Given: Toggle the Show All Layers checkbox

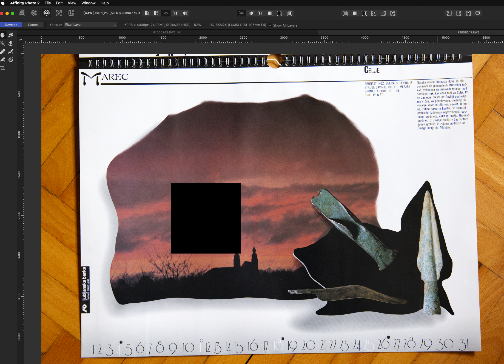Looking at the screenshot, I should pos(270,25).
